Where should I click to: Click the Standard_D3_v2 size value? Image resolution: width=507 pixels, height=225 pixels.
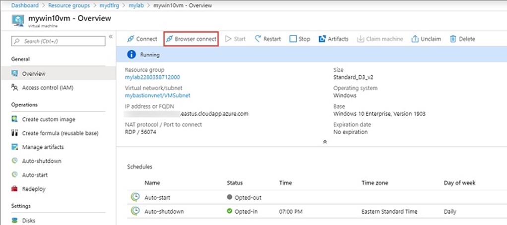point(353,77)
